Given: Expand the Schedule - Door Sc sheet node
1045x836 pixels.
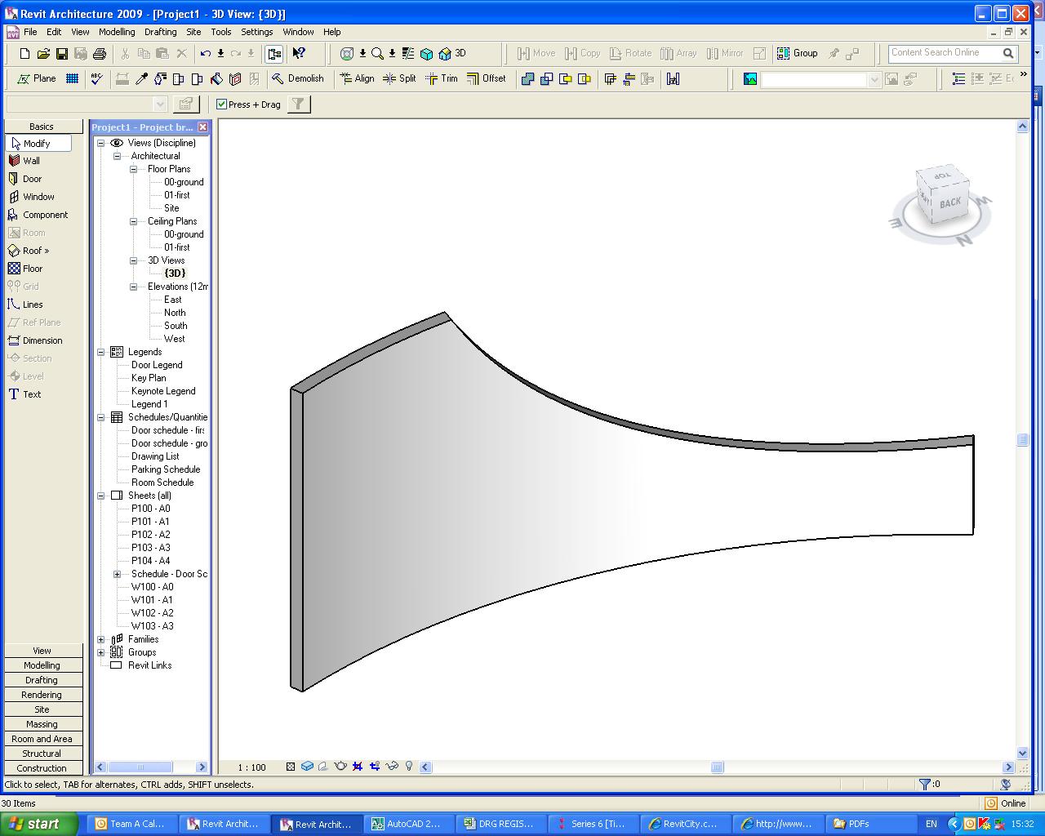Looking at the screenshot, I should click(117, 574).
